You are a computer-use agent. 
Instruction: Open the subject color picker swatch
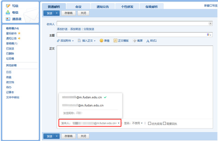click(x=209, y=35)
